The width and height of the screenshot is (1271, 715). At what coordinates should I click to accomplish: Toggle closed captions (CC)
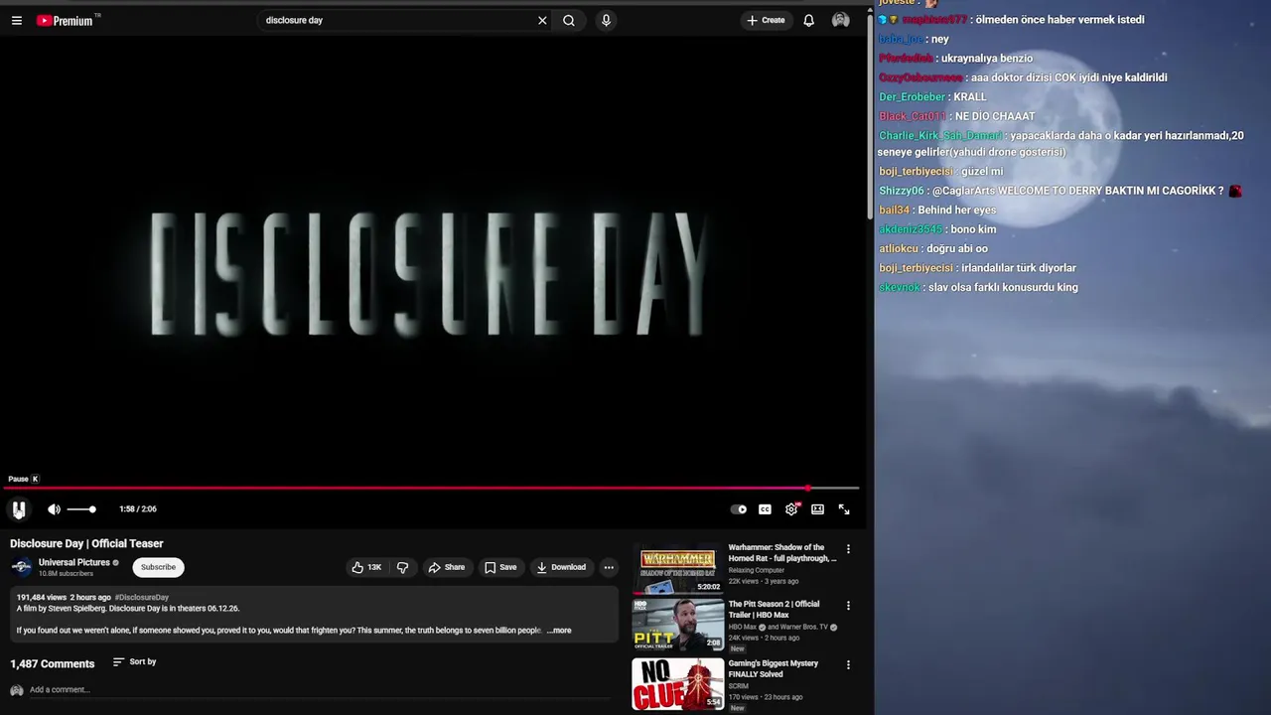point(765,509)
